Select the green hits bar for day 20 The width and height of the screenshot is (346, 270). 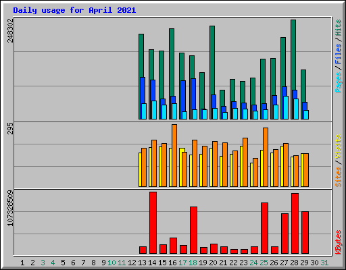(x=212, y=59)
